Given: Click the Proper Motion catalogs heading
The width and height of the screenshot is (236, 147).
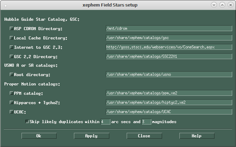Looking at the screenshot, I should [32, 84].
